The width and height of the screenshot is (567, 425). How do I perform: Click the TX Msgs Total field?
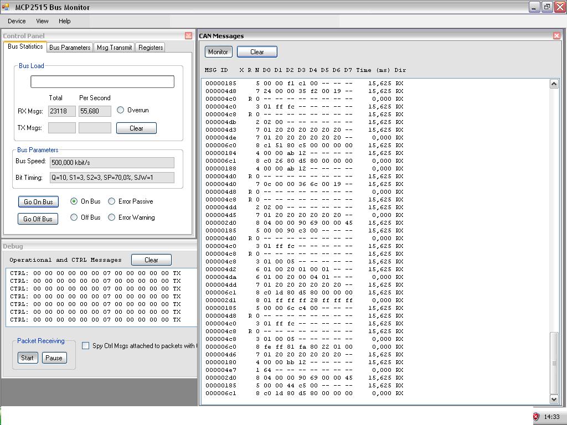click(x=62, y=128)
